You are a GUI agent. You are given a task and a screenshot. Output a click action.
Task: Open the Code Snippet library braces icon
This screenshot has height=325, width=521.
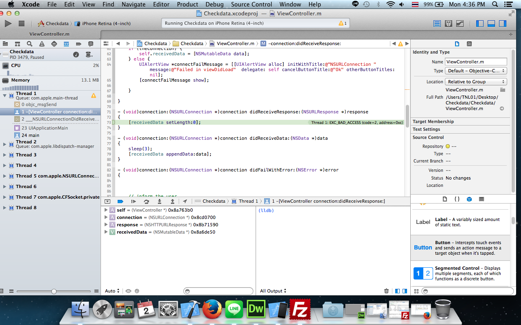click(x=457, y=199)
